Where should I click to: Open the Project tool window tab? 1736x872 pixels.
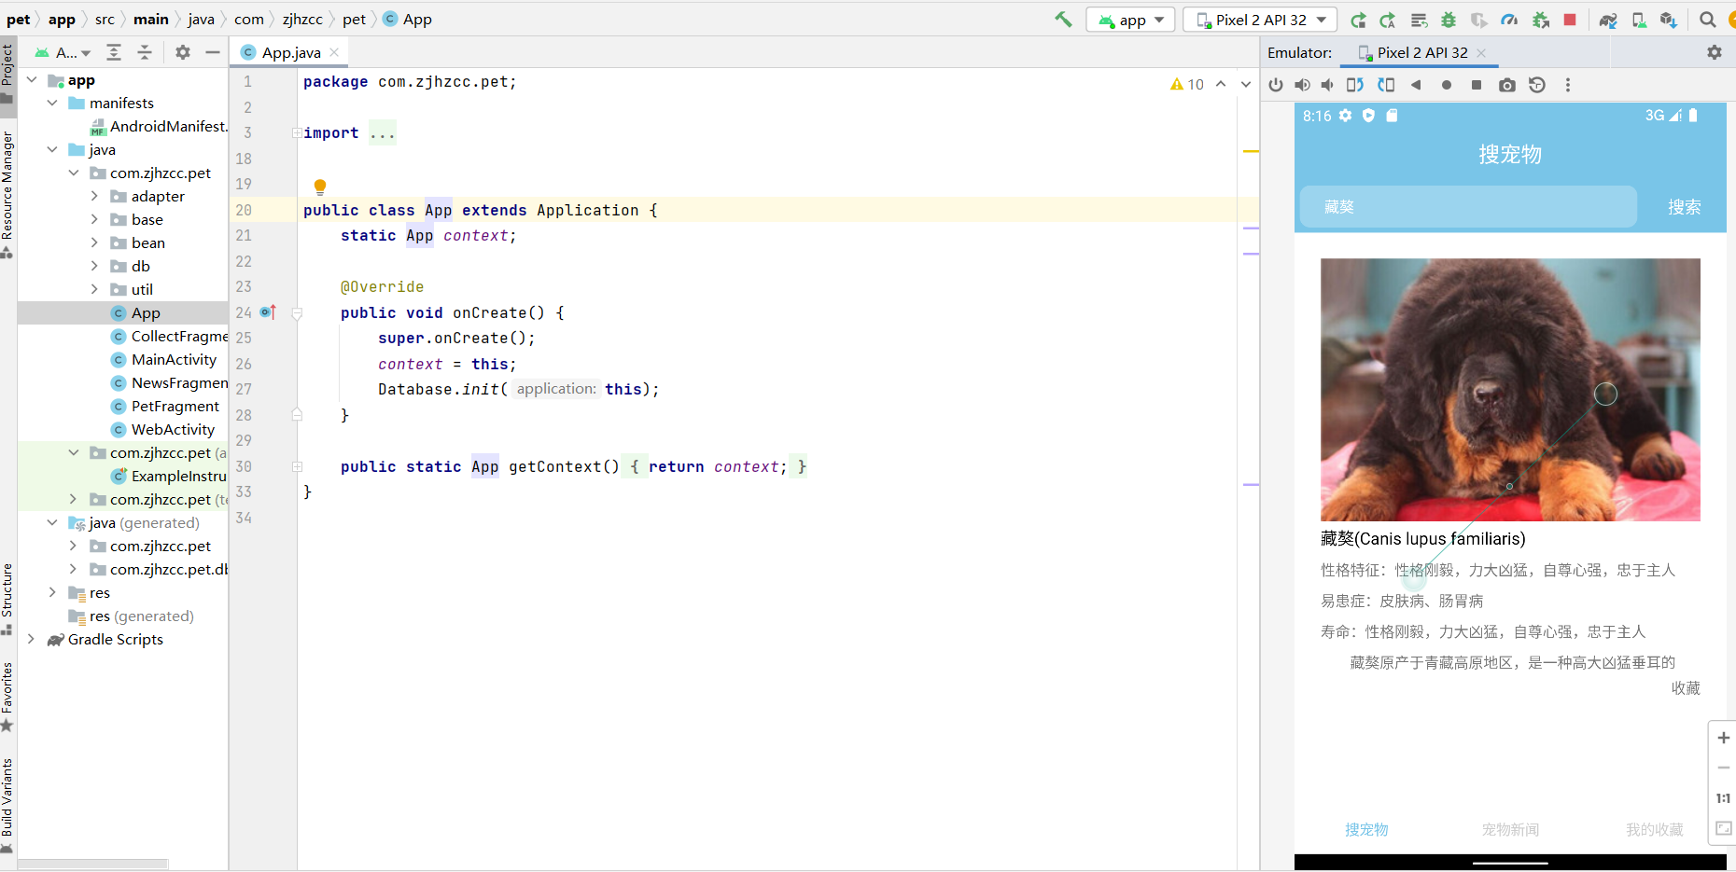coord(7,75)
